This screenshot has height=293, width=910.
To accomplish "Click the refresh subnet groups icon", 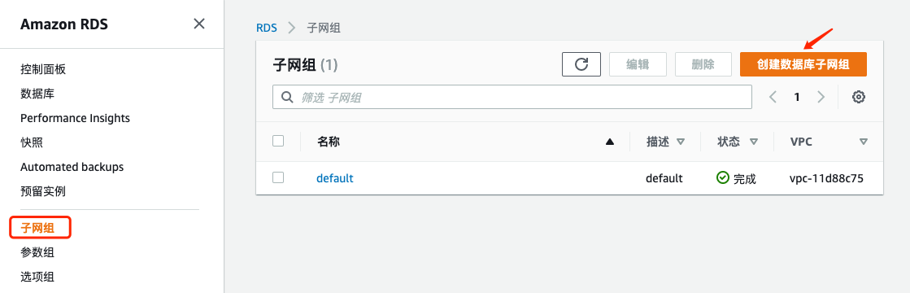I will coord(581,64).
